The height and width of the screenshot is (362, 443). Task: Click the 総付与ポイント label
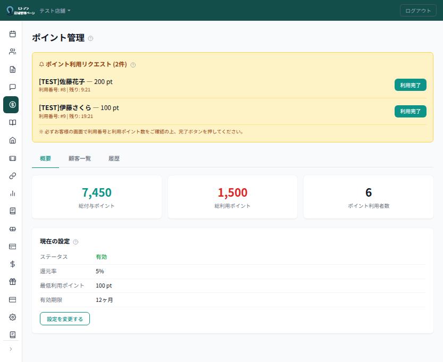click(x=97, y=206)
